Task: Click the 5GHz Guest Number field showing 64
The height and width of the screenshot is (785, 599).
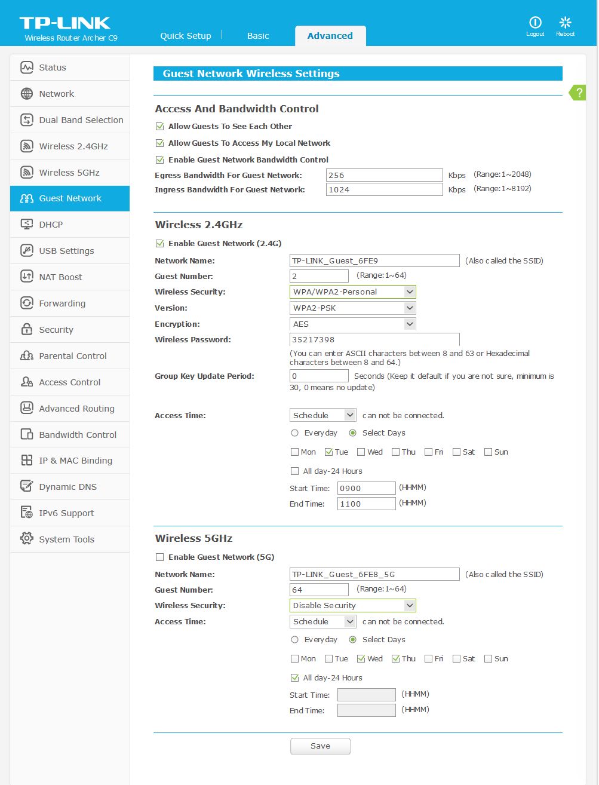Action: click(319, 590)
